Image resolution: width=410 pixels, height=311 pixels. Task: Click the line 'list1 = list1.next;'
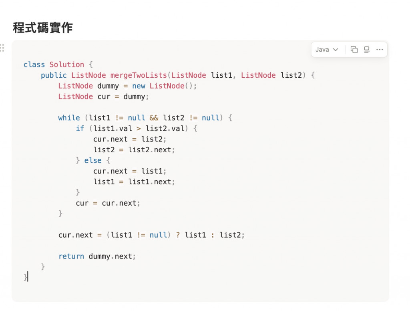click(x=134, y=182)
